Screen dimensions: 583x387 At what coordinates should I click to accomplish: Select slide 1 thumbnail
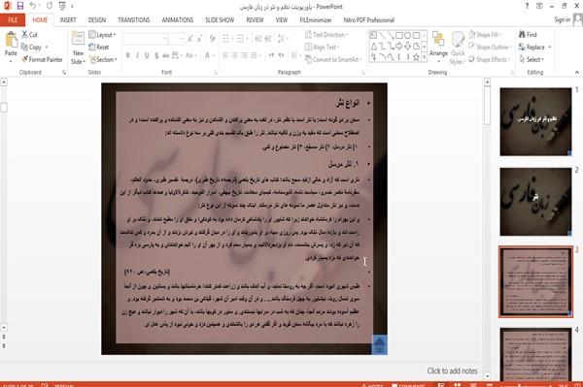pyautogui.click(x=535, y=121)
